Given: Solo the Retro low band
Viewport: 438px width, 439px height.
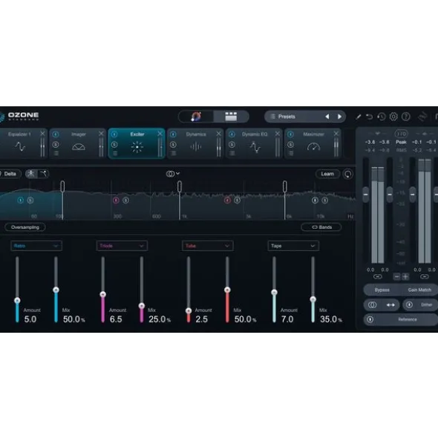Looking at the screenshot, I should tap(30, 200).
